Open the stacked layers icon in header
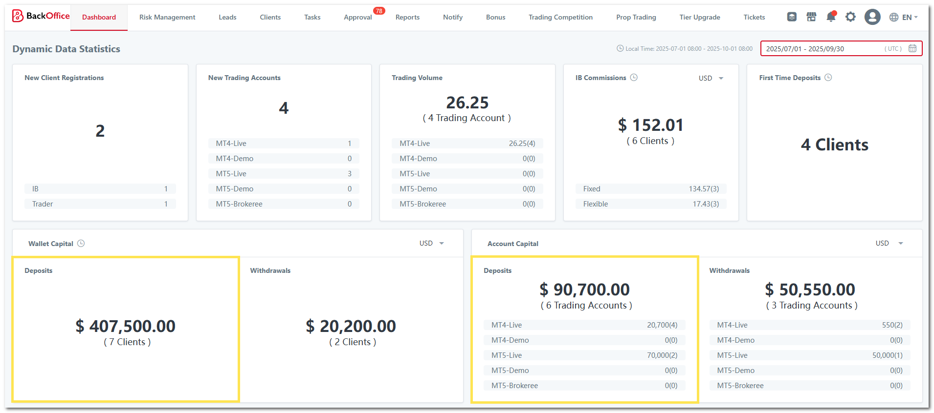Screen dimensions: 934x413 (x=792, y=17)
